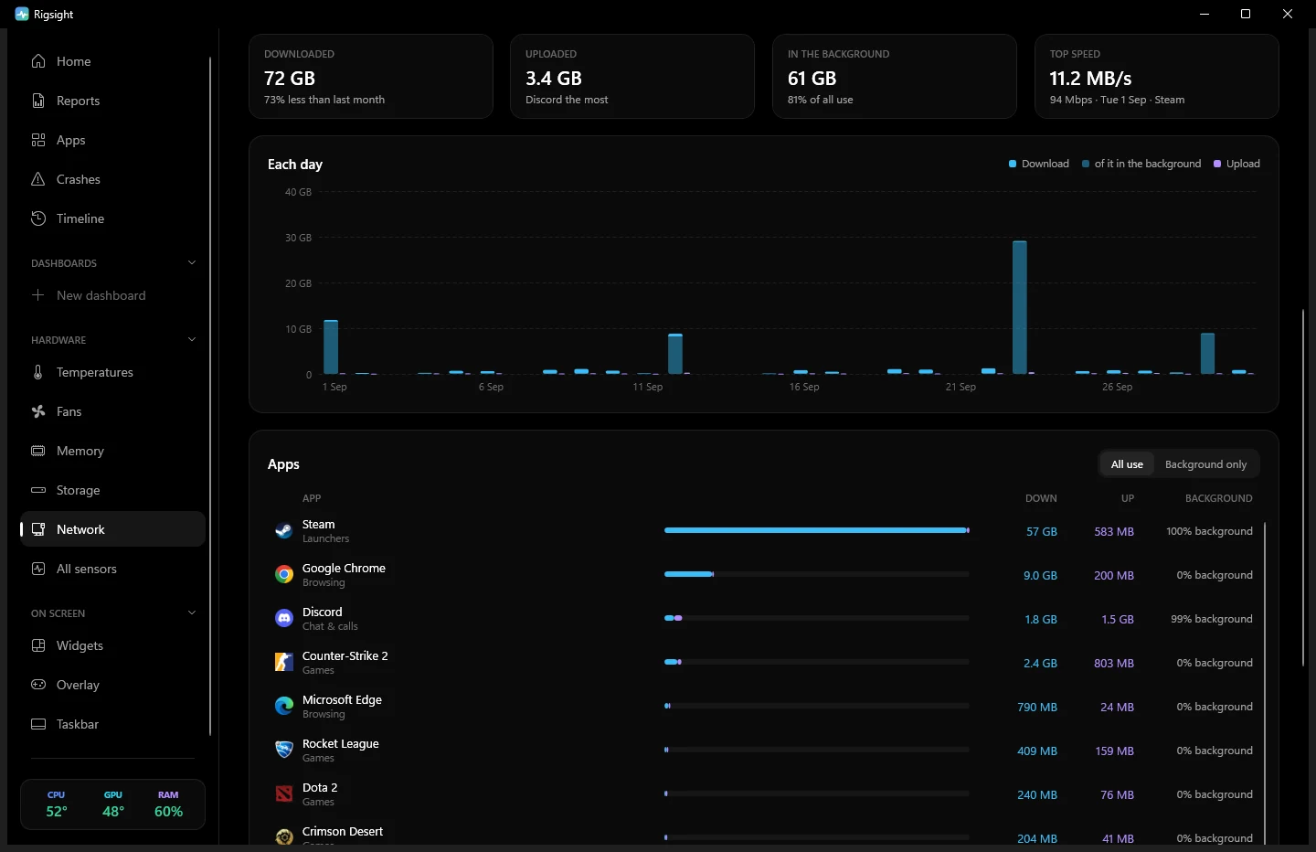Click the Rocket League game icon

[x=284, y=750]
